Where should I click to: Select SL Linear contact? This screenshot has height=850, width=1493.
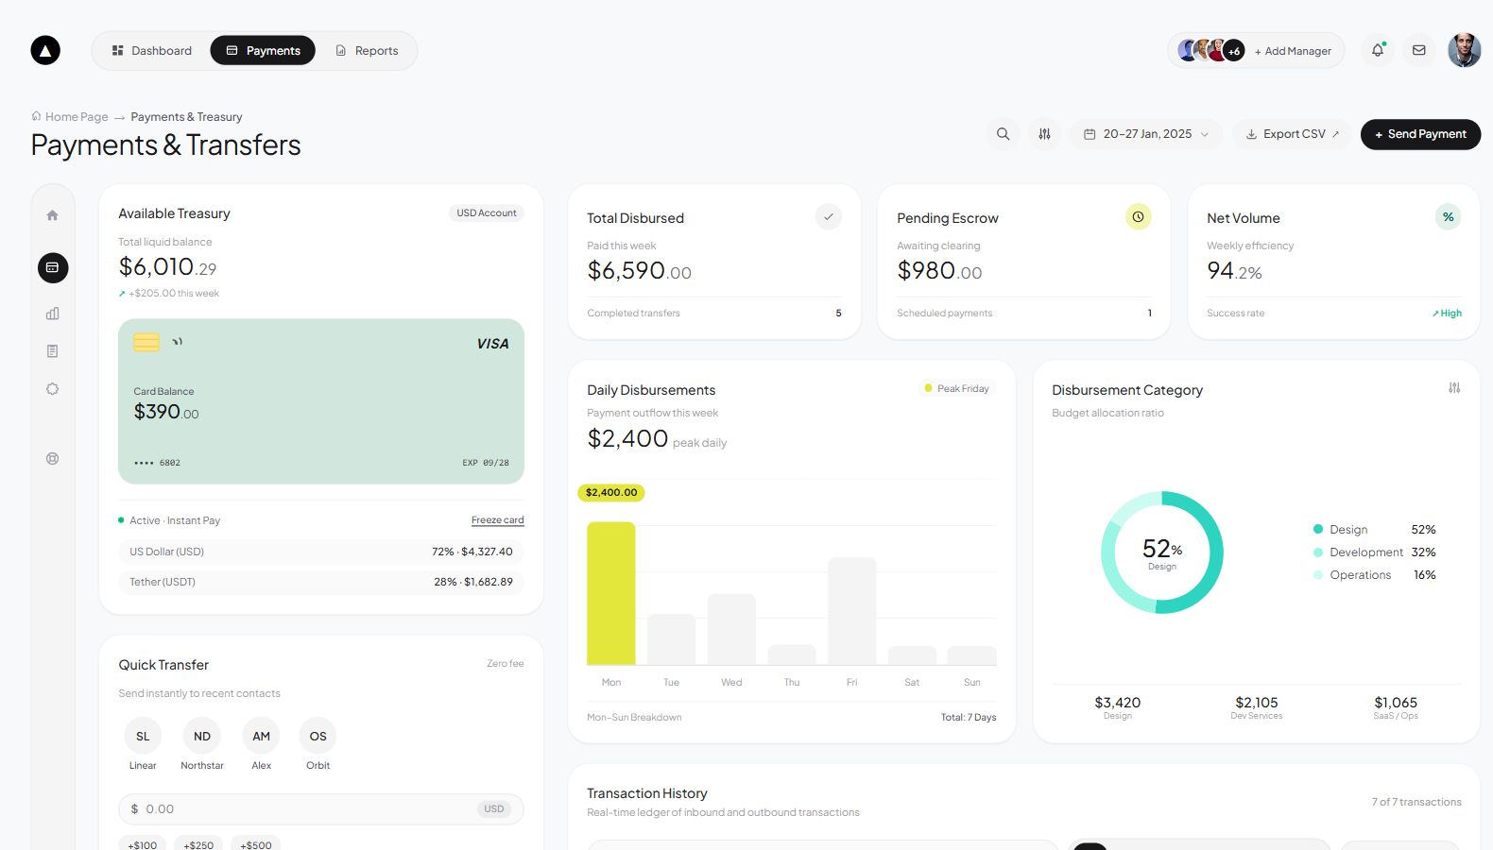[143, 744]
